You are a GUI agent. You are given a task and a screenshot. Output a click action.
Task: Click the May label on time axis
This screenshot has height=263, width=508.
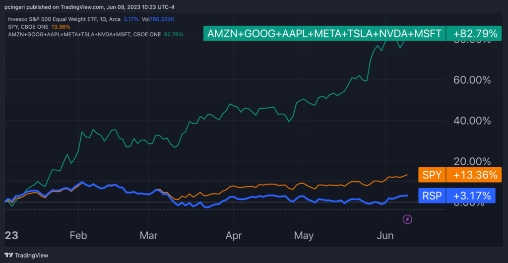click(304, 236)
